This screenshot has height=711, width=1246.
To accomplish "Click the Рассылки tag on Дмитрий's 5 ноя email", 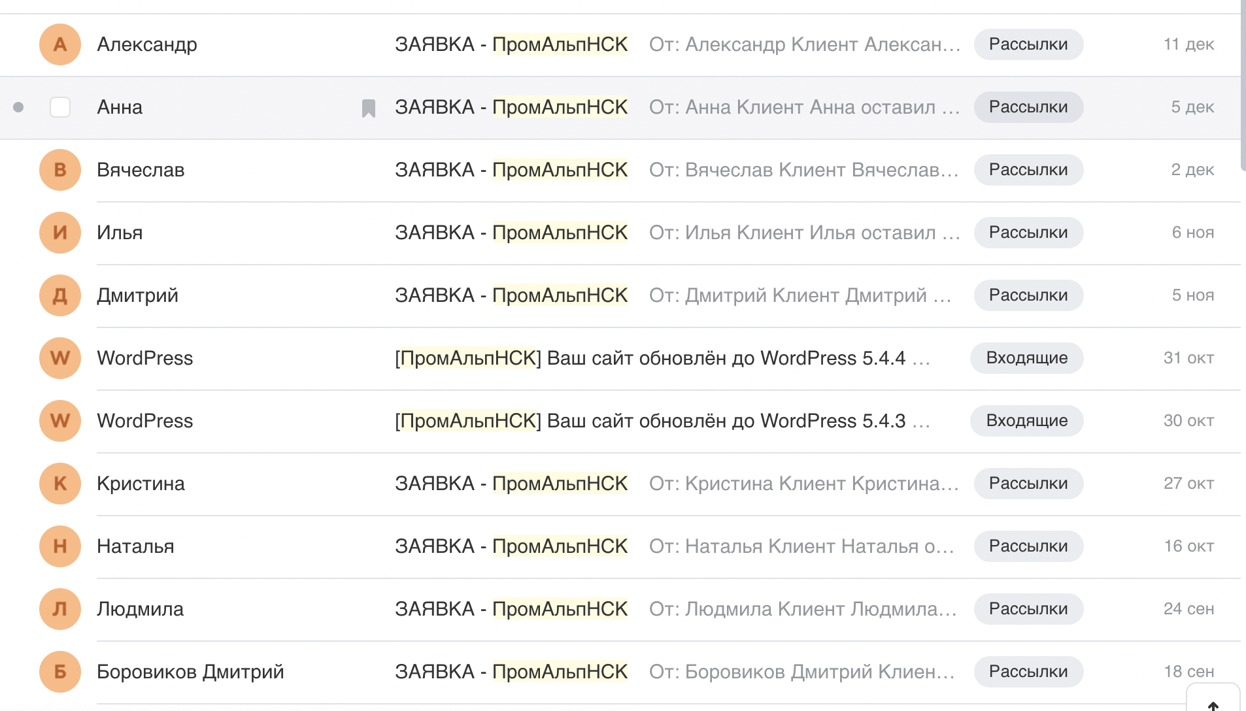I will pyautogui.click(x=1028, y=295).
